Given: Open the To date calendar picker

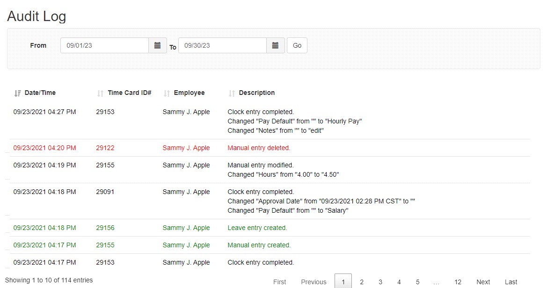Looking at the screenshot, I should [x=276, y=45].
